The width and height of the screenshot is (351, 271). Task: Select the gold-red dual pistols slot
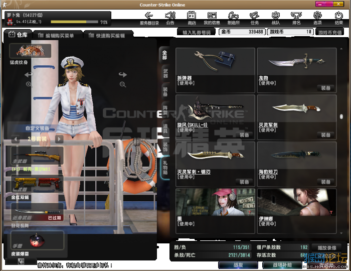pyautogui.click(x=37, y=184)
